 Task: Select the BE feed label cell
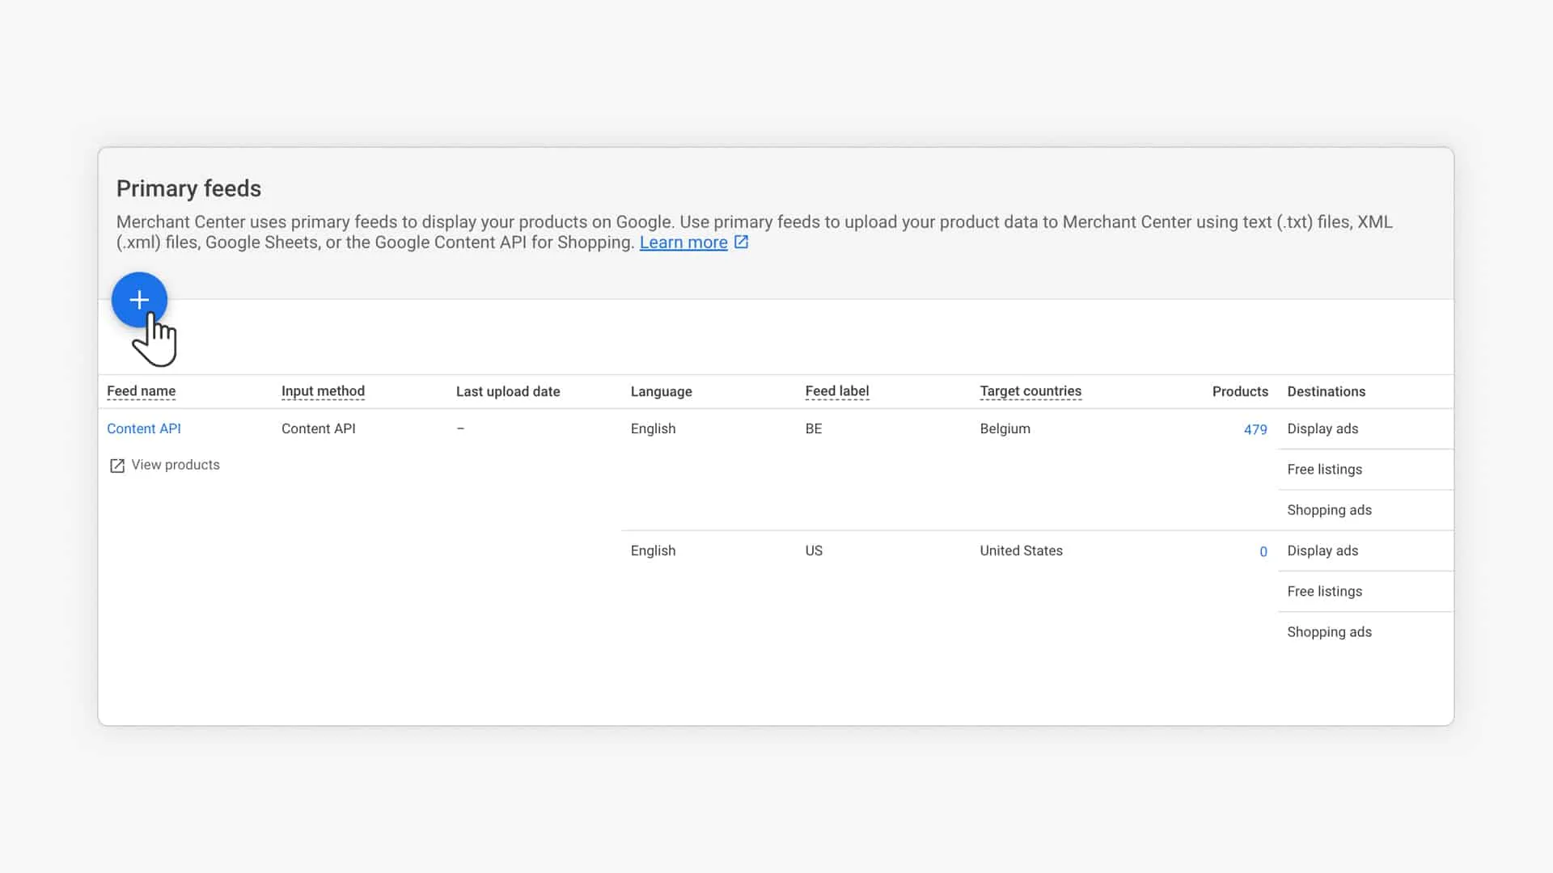point(813,428)
